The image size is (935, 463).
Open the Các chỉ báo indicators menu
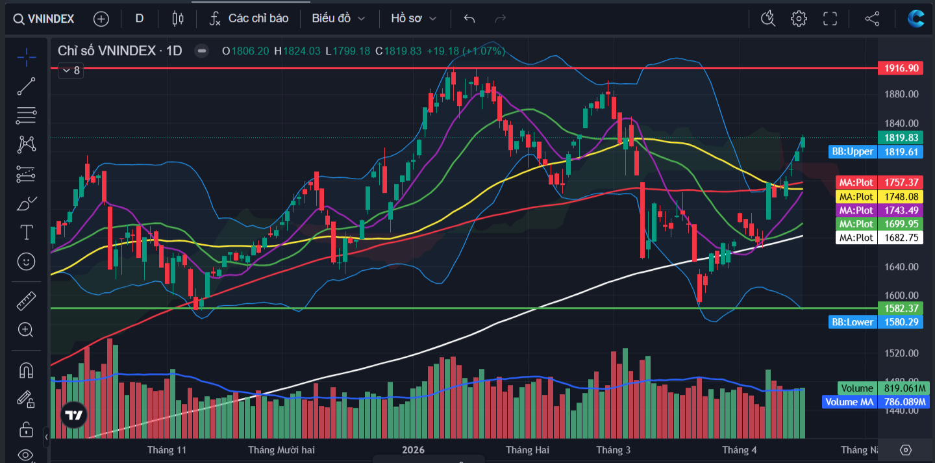click(x=249, y=19)
